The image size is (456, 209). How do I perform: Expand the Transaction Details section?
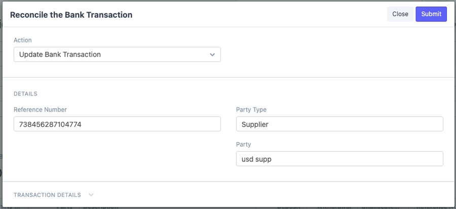(47, 195)
